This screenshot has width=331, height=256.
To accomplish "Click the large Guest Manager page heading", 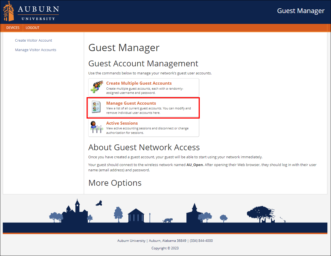I will (x=124, y=47).
